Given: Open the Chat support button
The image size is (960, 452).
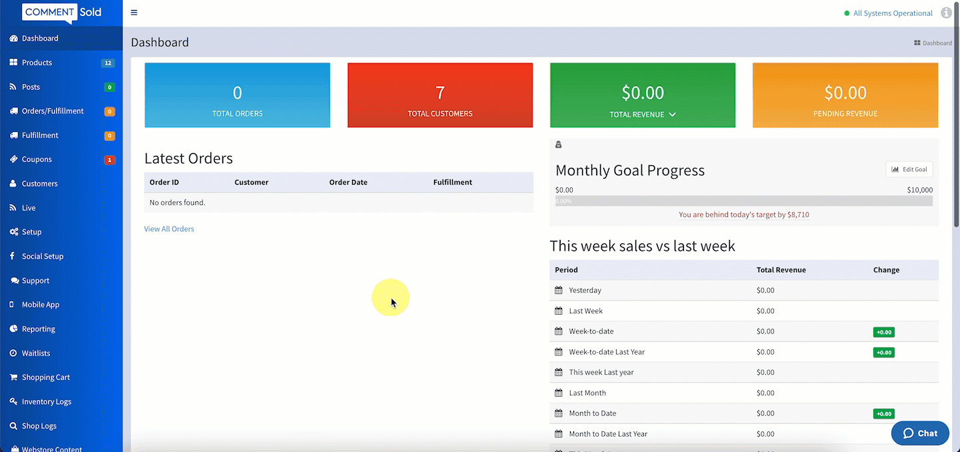Looking at the screenshot, I should [x=920, y=433].
